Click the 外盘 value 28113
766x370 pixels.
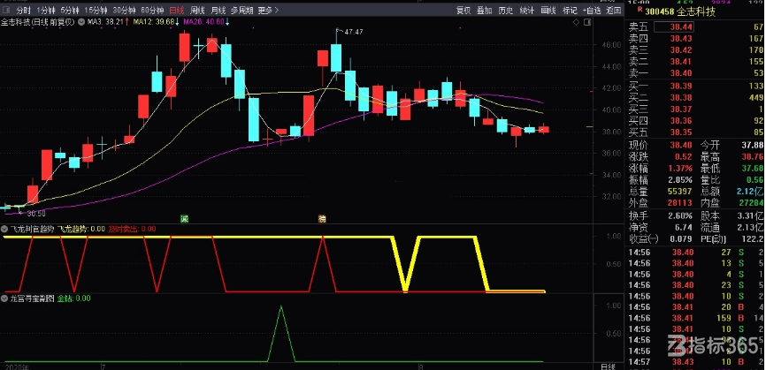tap(679, 203)
